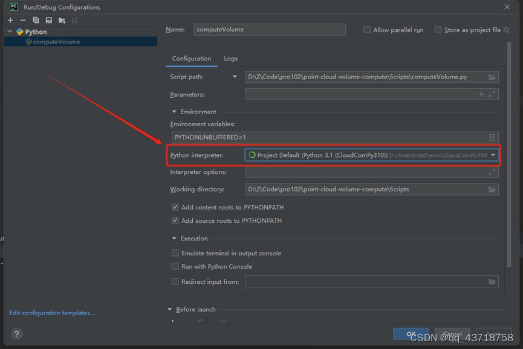Remove the selected configuration

coord(23,20)
